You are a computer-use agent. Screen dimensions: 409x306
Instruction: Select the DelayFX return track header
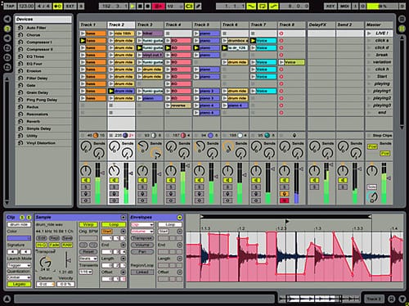click(321, 25)
